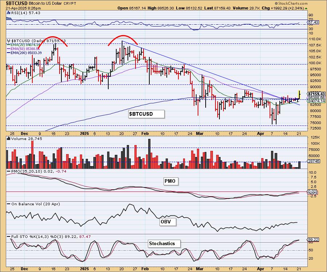The image size is (327, 272).
Task: Click the volume bars icon beside Volume
Action: tap(9, 139)
